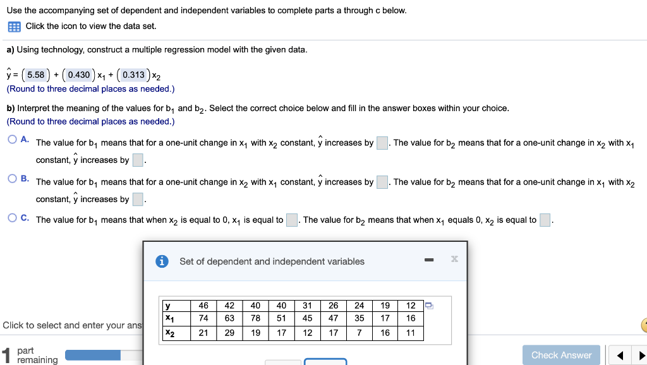Click x1 value 51 in table
647x365 pixels.
tap(281, 318)
